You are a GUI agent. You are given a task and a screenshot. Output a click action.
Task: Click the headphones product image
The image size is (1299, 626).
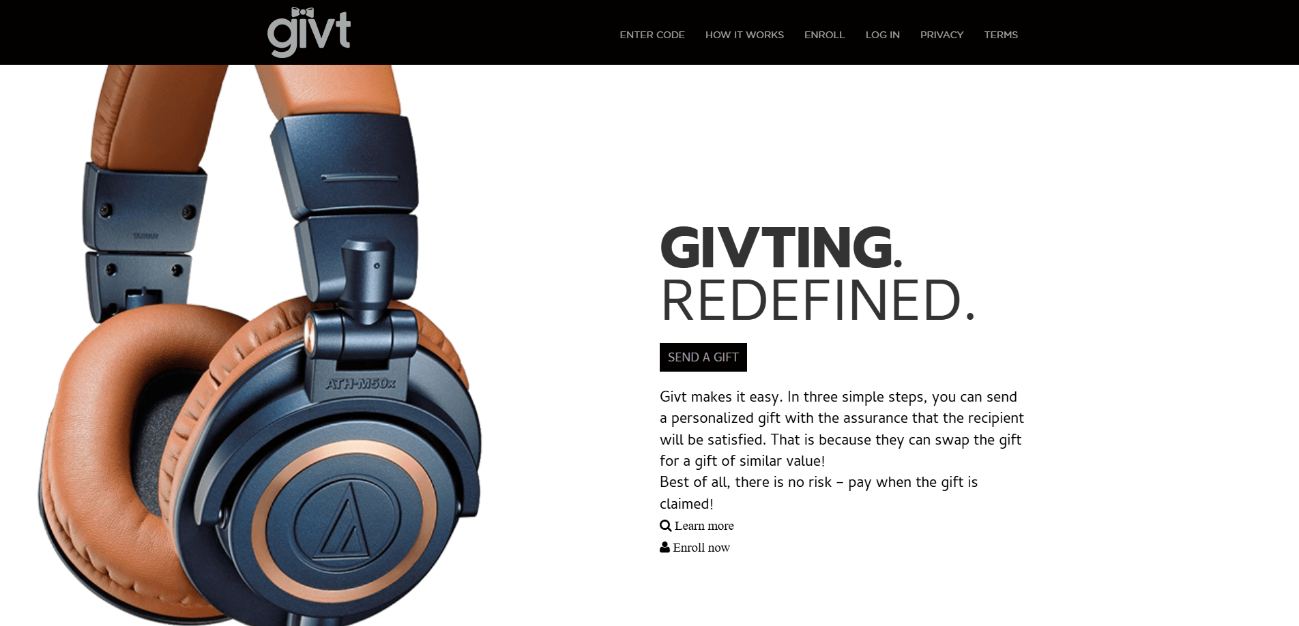260,345
